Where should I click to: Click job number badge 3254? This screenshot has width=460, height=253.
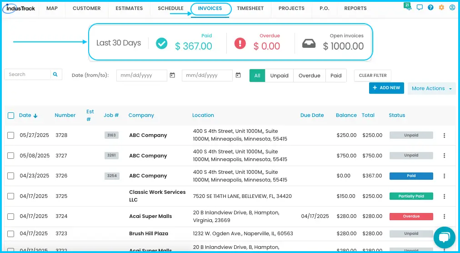pos(111,176)
